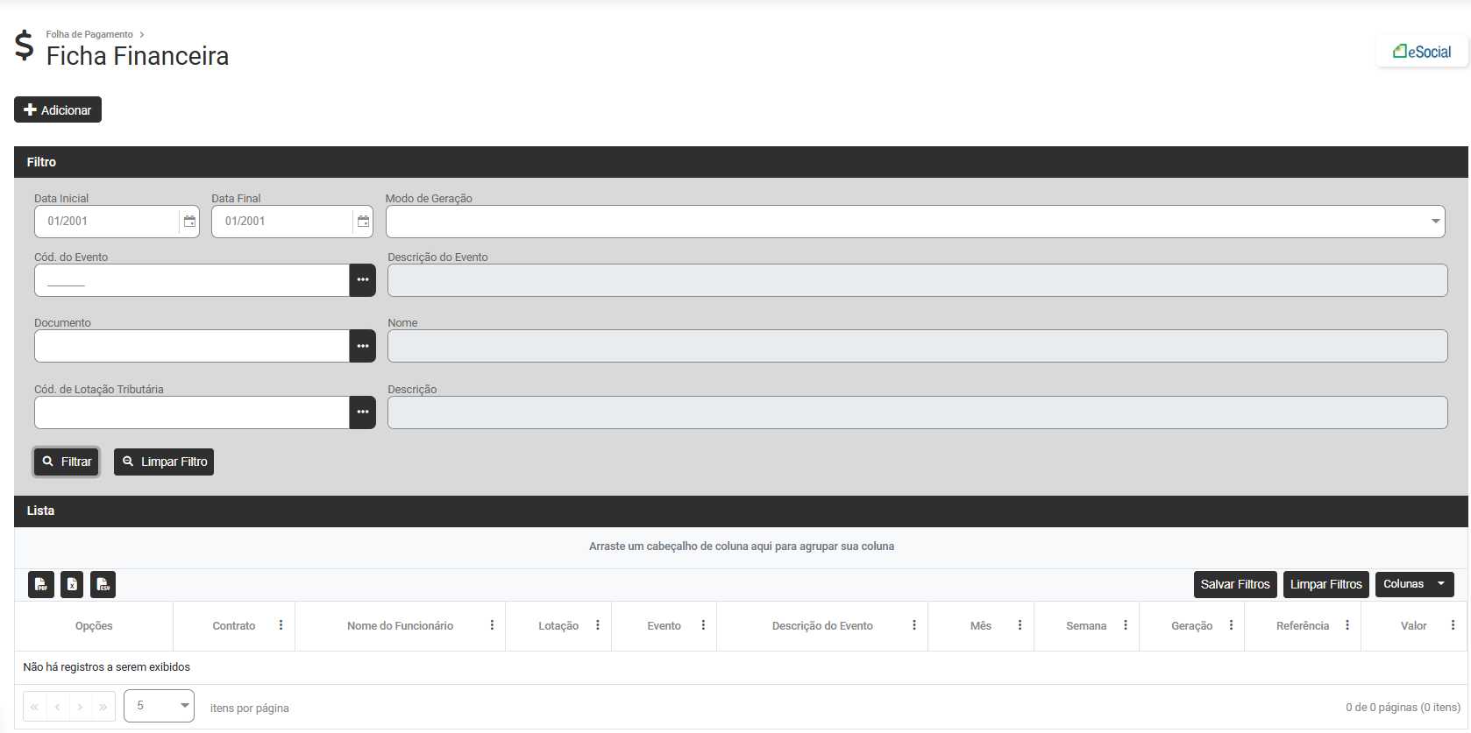This screenshot has width=1471, height=733.
Task: Open lookup for Cód. do Evento
Action: point(363,280)
